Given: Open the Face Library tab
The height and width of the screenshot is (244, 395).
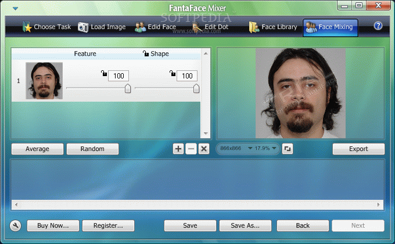Looking at the screenshot, I should click(273, 27).
